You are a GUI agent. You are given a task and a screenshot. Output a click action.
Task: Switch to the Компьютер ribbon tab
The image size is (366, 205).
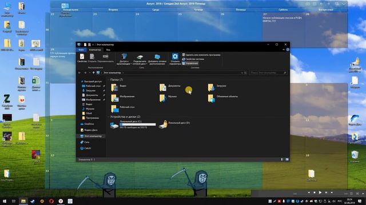point(95,50)
